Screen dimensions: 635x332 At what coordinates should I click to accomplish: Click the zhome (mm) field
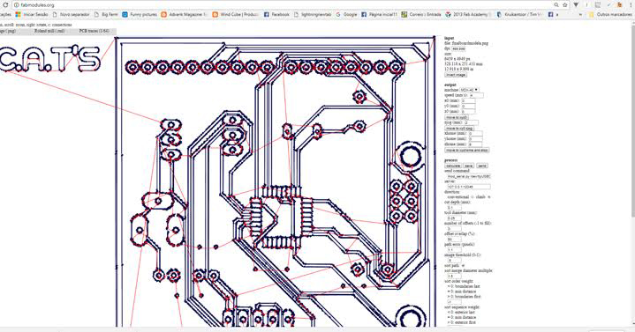pyautogui.click(x=475, y=144)
